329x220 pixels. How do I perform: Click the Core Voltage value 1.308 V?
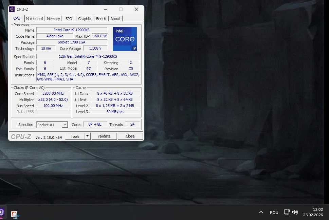(95, 48)
